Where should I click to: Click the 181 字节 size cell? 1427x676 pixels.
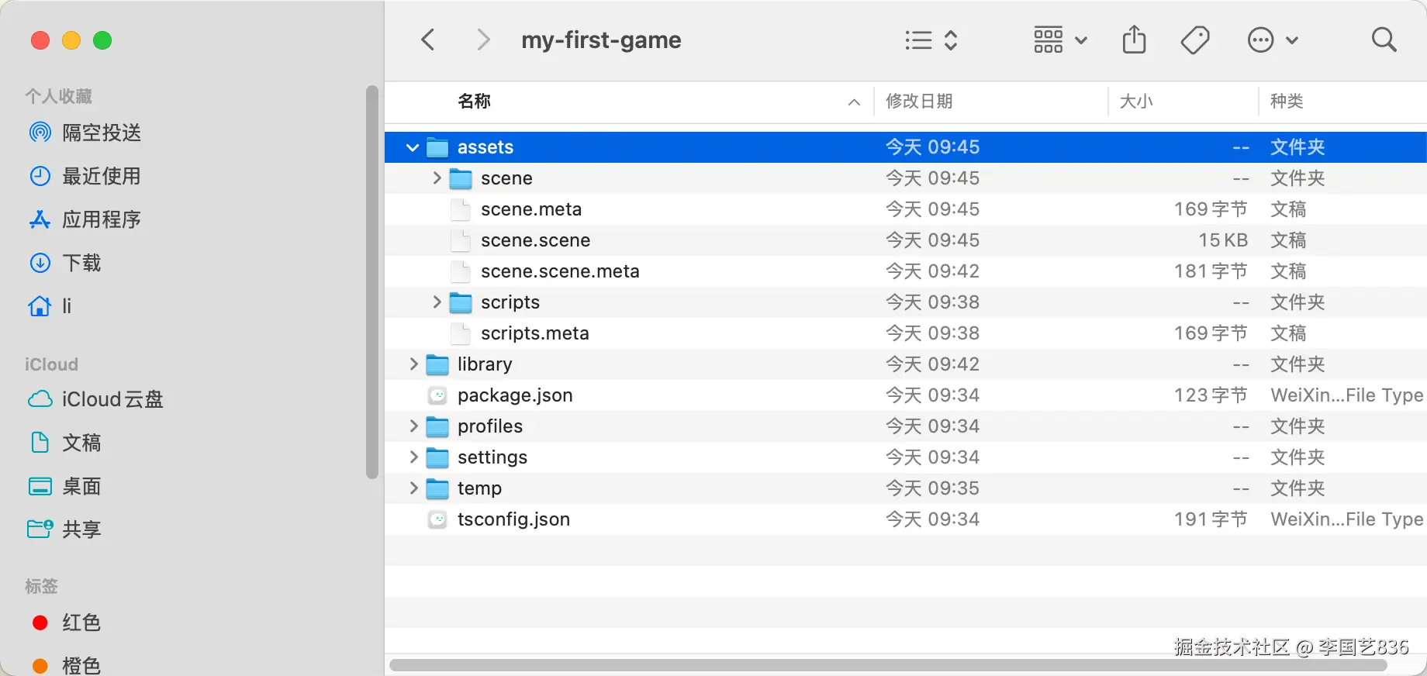[1211, 271]
